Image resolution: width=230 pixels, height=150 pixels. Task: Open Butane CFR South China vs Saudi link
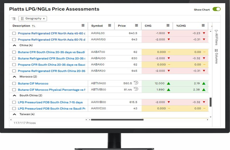tap(52, 52)
